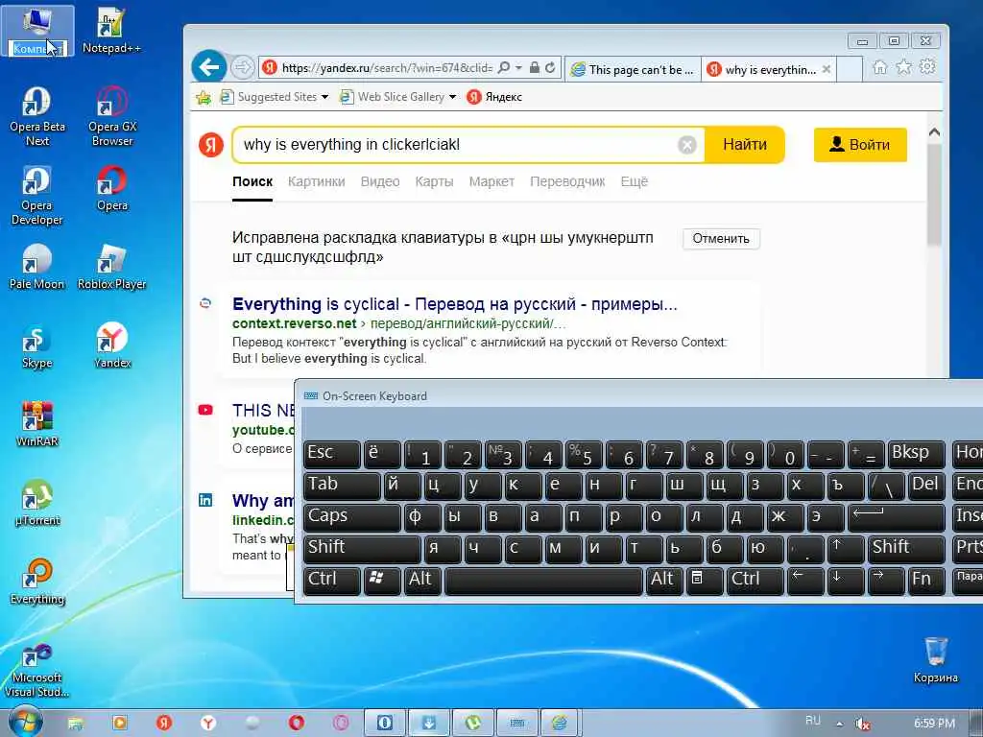Open the Windows Start orb
This screenshot has width=983, height=737.
(x=26, y=722)
